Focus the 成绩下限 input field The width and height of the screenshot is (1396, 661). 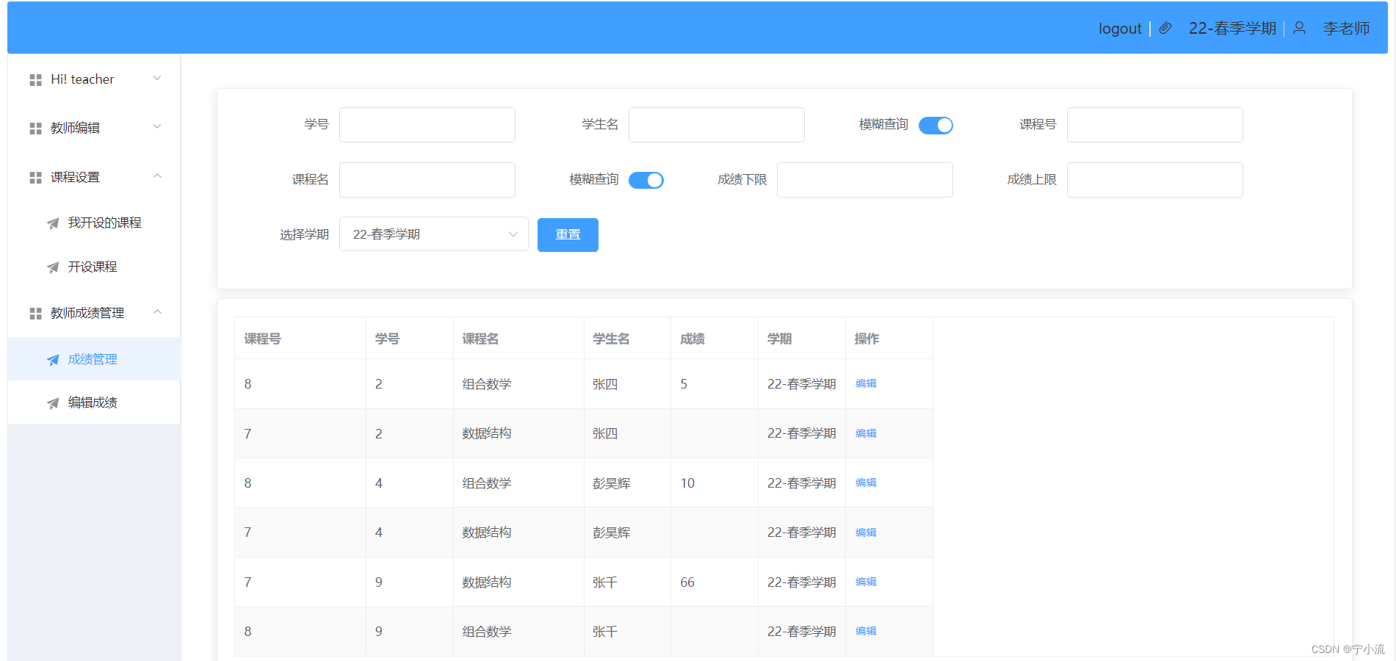coord(865,180)
